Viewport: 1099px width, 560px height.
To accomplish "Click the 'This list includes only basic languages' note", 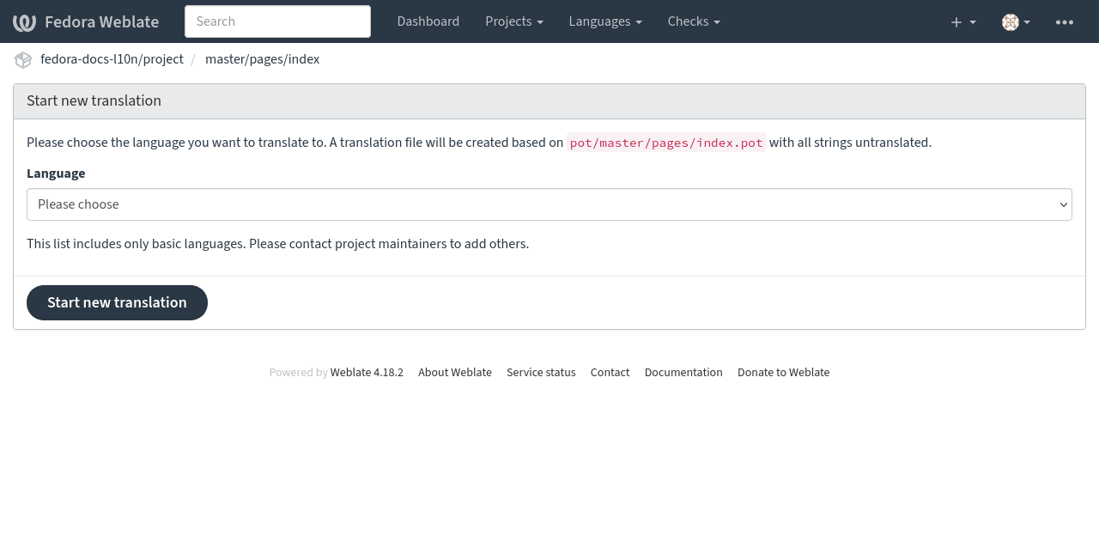I will point(277,244).
